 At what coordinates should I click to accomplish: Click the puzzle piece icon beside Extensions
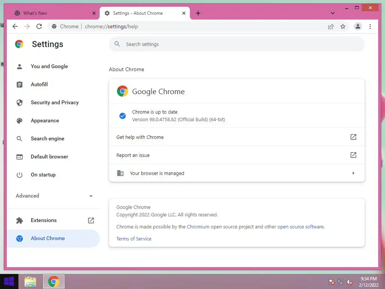tap(20, 221)
